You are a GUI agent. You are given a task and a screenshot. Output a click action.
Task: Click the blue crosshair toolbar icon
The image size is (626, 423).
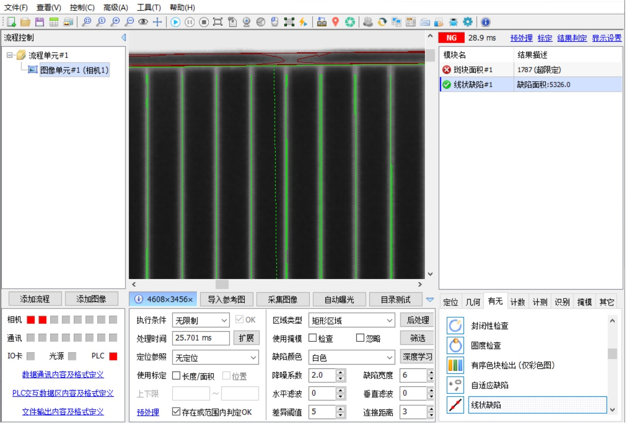click(157, 22)
